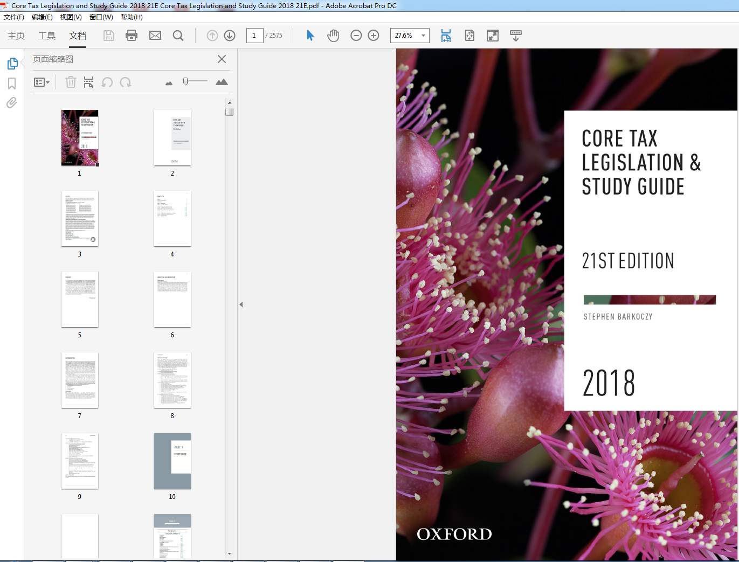This screenshot has height=562, width=739.
Task: Go to previous page arrow
Action: (x=212, y=36)
